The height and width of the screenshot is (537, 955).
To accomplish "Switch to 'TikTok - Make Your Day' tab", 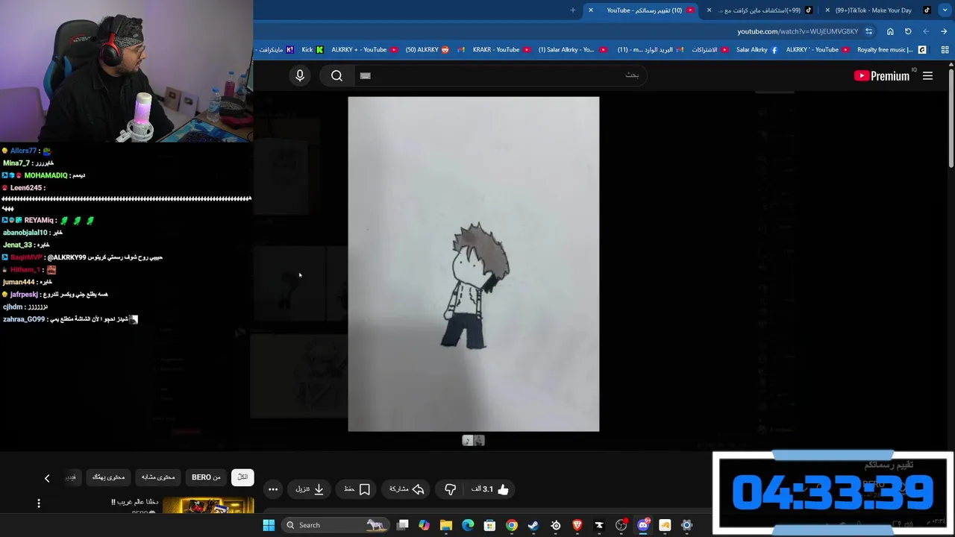I will click(x=879, y=10).
